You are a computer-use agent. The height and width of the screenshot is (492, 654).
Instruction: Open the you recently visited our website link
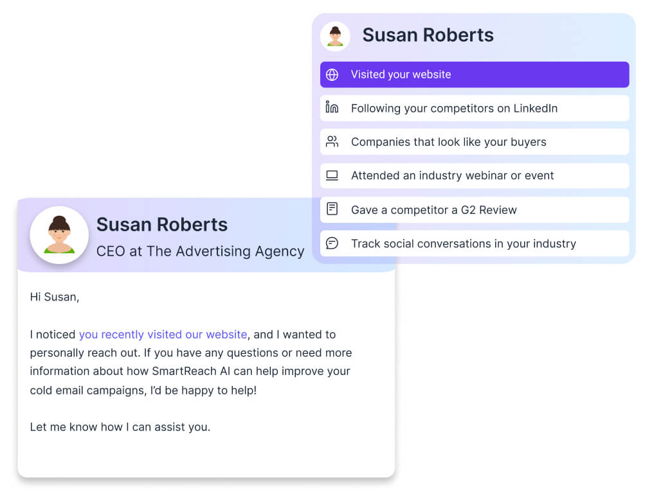tap(163, 335)
